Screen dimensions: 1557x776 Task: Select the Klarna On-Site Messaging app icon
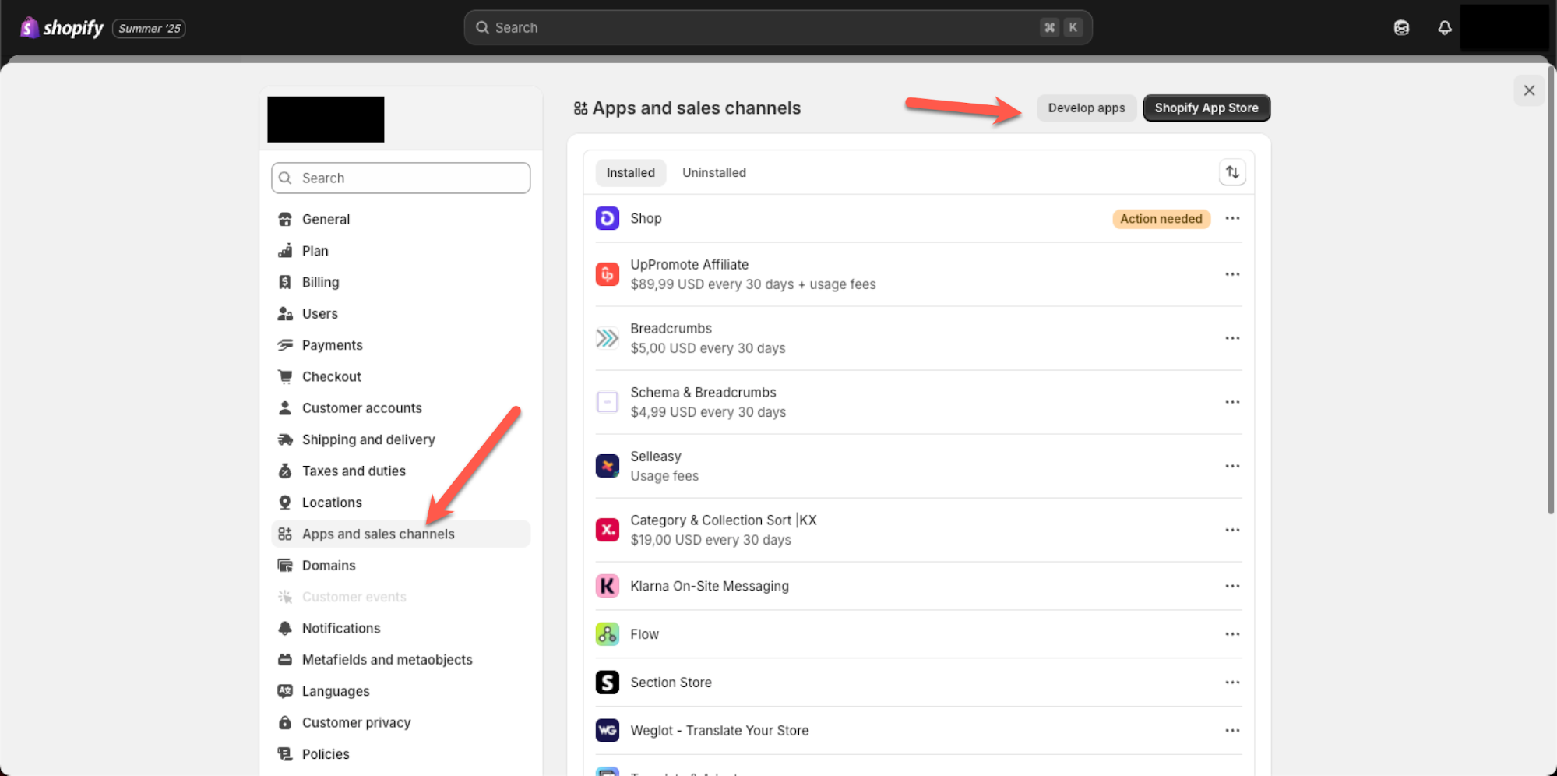pos(607,586)
